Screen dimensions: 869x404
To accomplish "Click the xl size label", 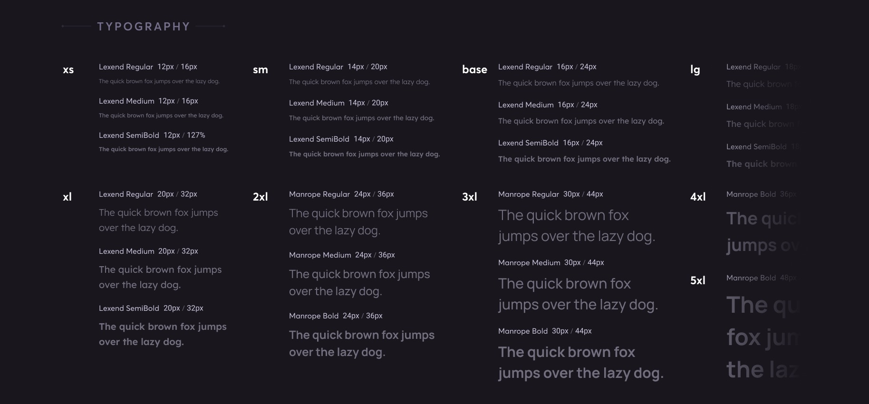I will click(x=68, y=197).
